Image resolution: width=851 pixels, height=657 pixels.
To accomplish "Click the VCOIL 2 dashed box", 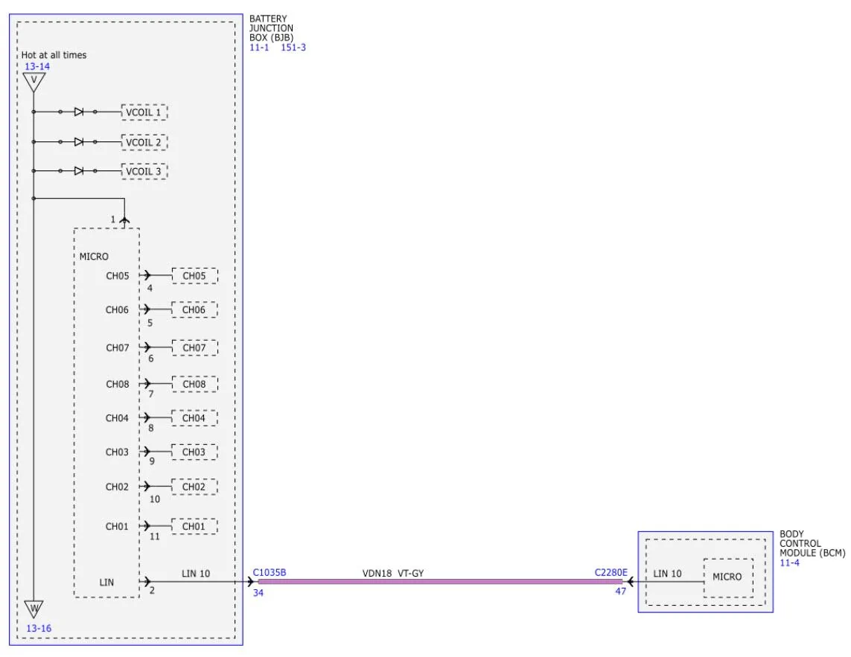I will click(x=144, y=142).
